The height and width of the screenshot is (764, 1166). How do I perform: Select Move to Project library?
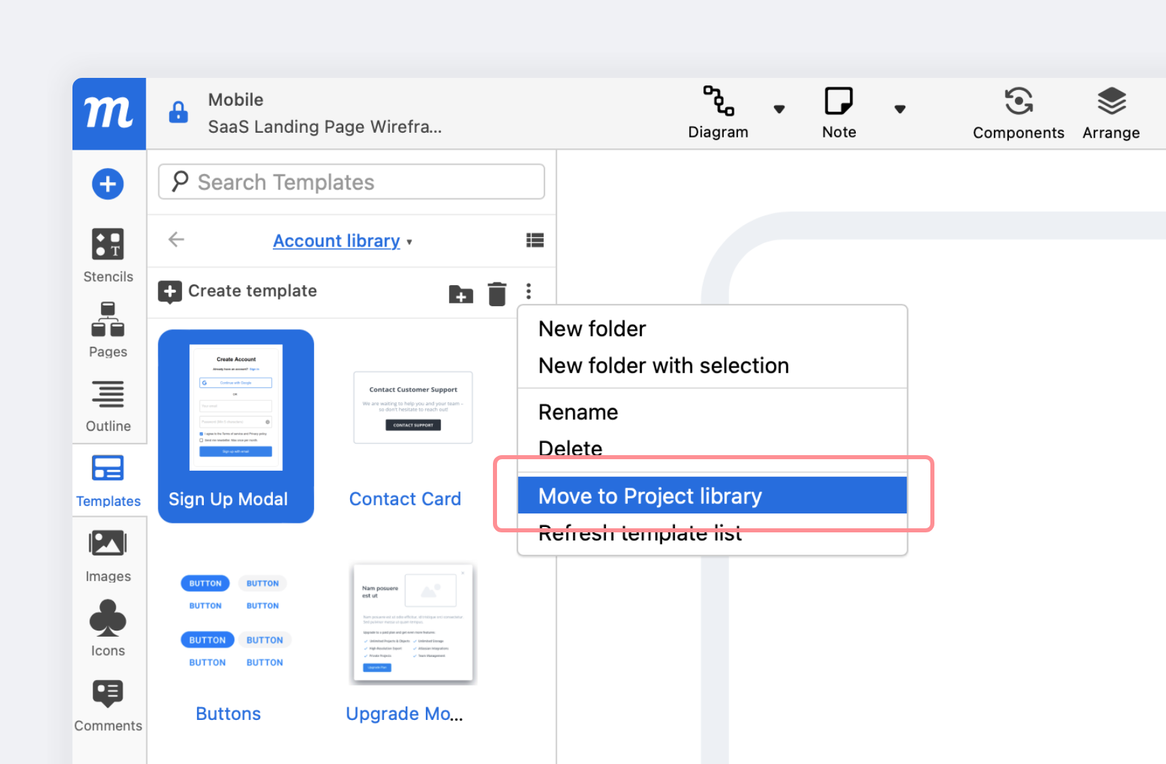711,496
